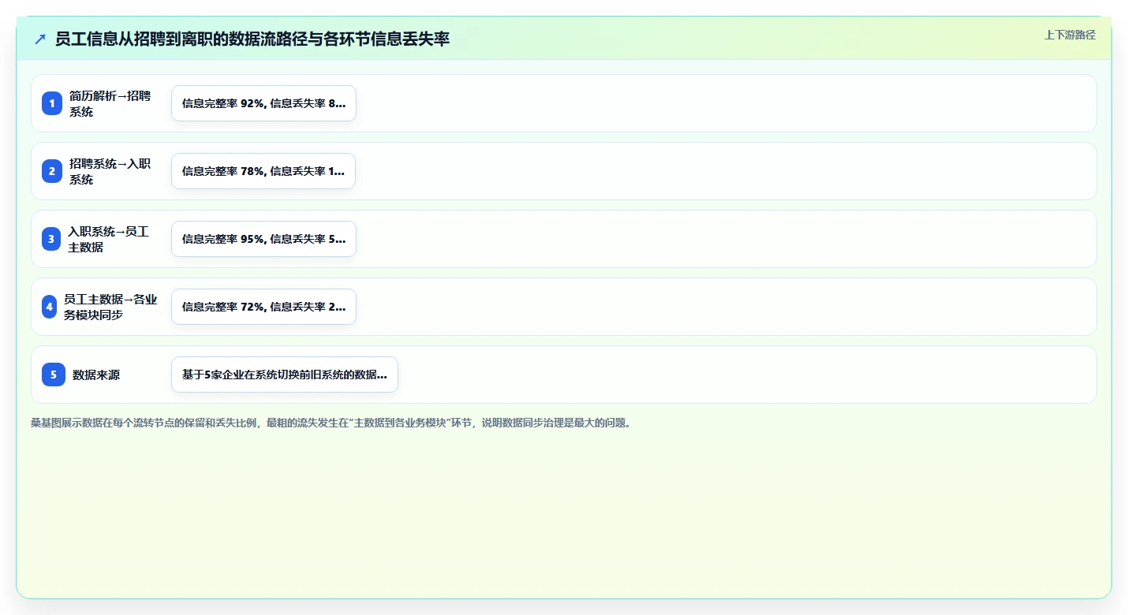This screenshot has height=615, width=1128.
Task: Click the 上下游路径 label in header
Action: coord(1070,35)
